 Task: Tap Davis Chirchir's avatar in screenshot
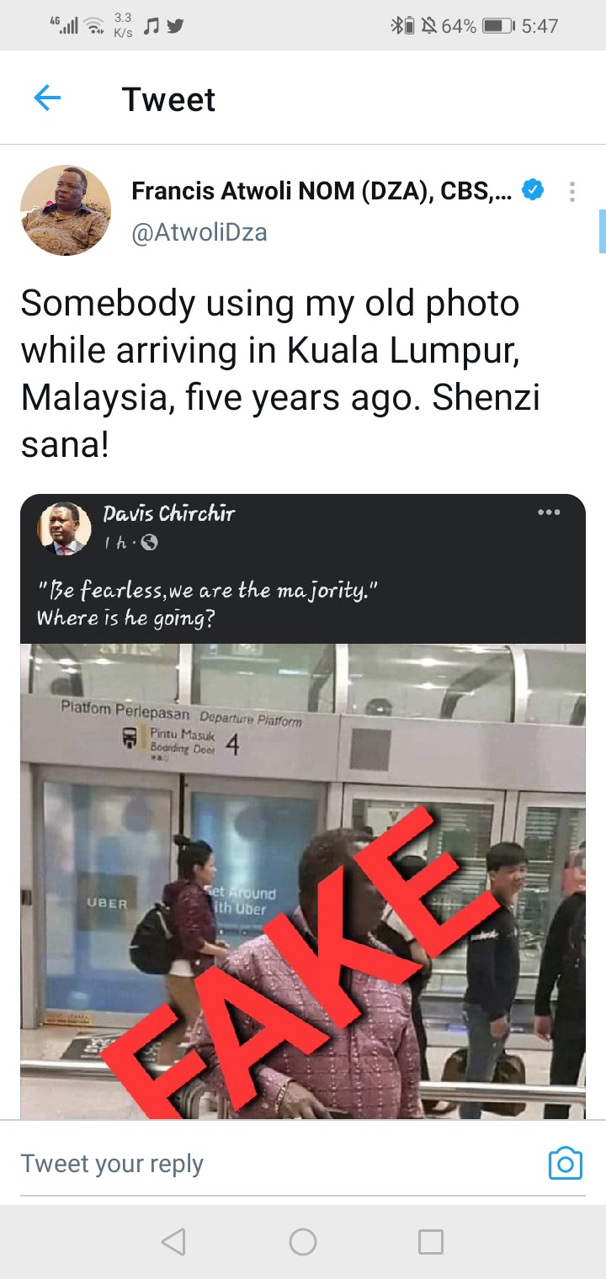64,528
